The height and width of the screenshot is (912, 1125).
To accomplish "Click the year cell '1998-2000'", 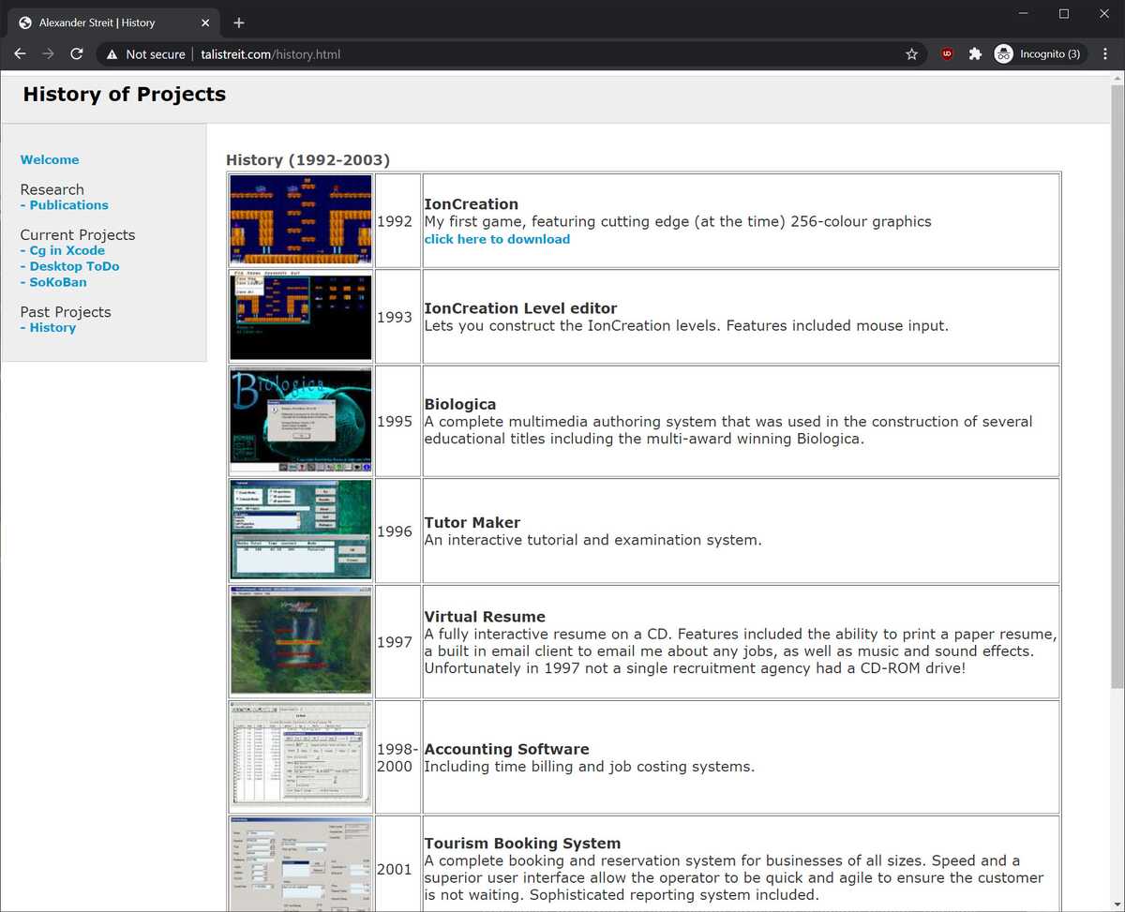I will [x=397, y=758].
